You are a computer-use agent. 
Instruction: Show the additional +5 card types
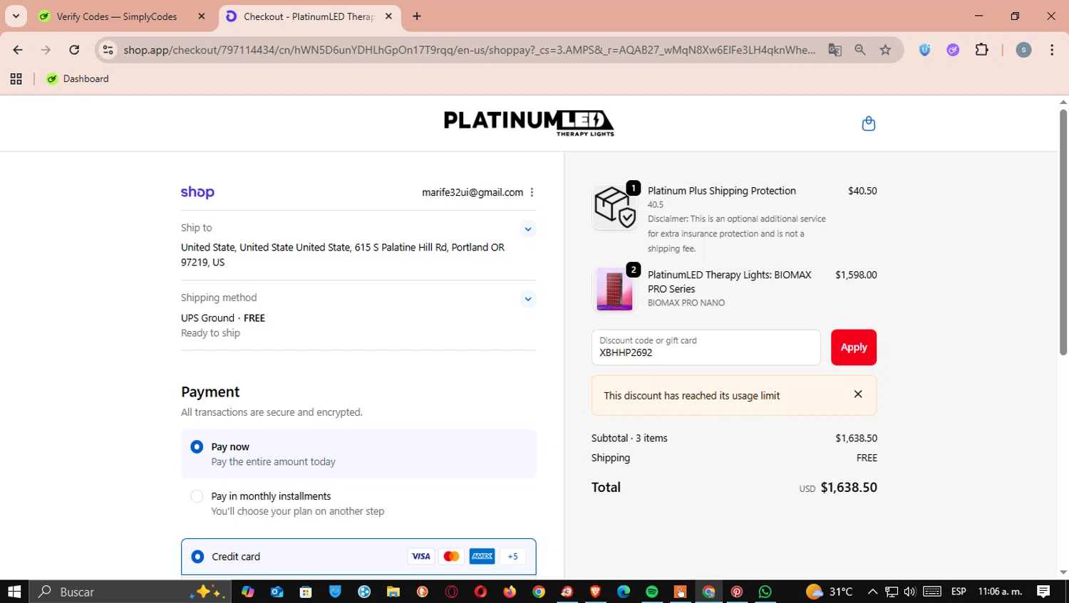512,557
